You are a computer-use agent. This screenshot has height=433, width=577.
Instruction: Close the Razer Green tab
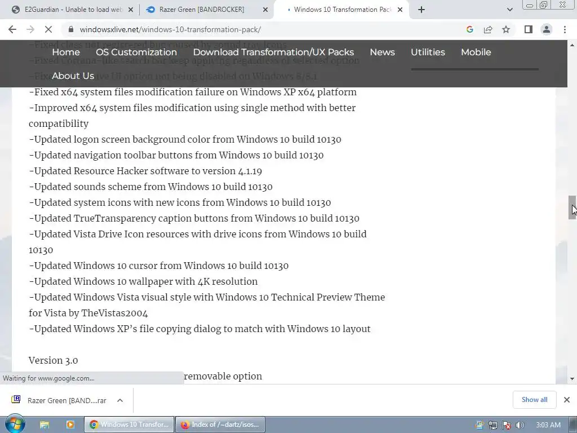[x=265, y=10]
